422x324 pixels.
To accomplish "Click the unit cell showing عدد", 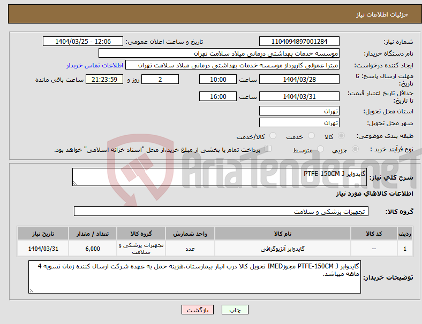I will (x=190, y=249).
